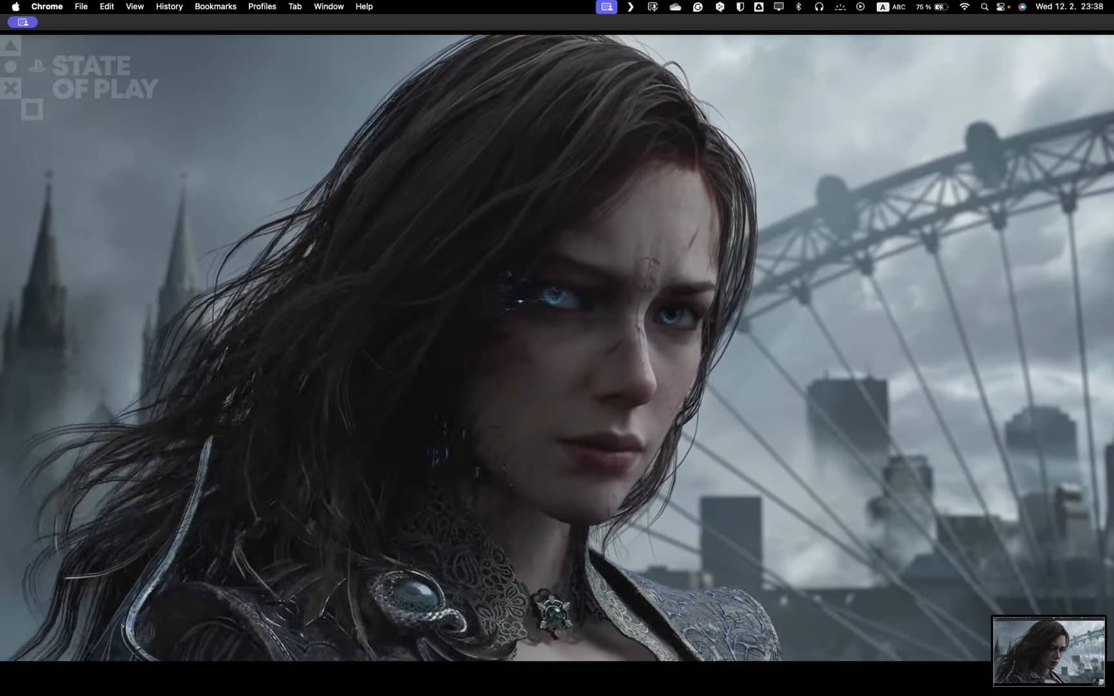This screenshot has width=1114, height=696.
Task: Click the triangle drive menu bar icon
Action: coord(759,6)
